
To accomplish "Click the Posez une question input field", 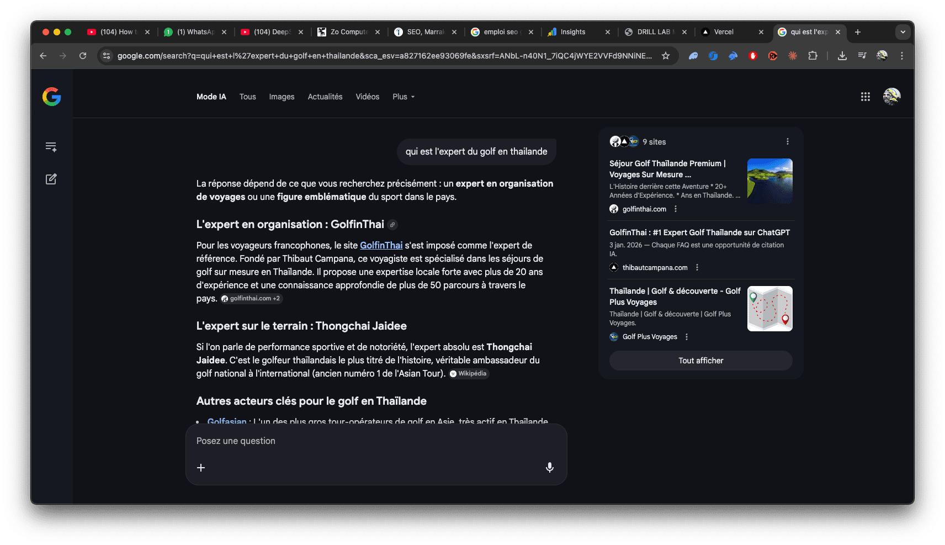I will 376,441.
